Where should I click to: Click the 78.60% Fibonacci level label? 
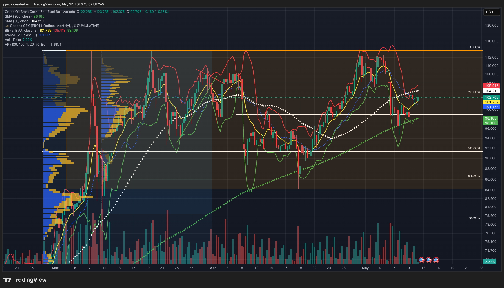pyautogui.click(x=474, y=218)
